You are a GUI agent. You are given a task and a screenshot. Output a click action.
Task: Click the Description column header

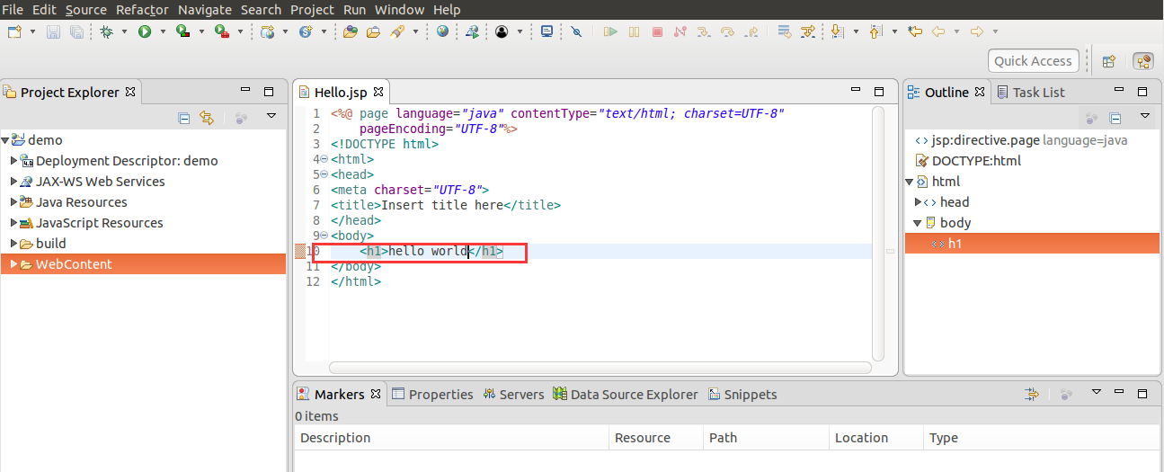452,438
